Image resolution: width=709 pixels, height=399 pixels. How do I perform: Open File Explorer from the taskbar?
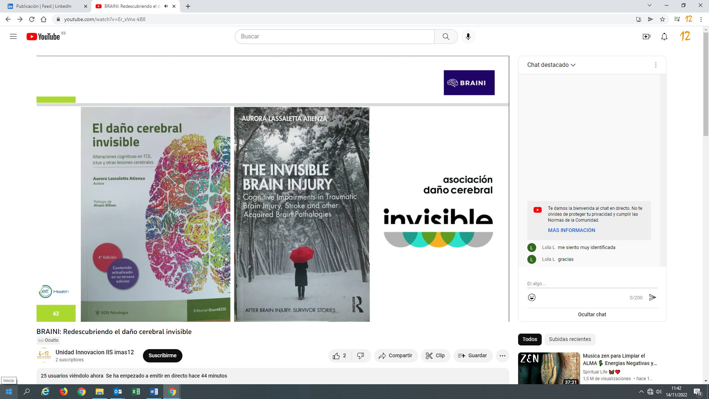[100, 392]
